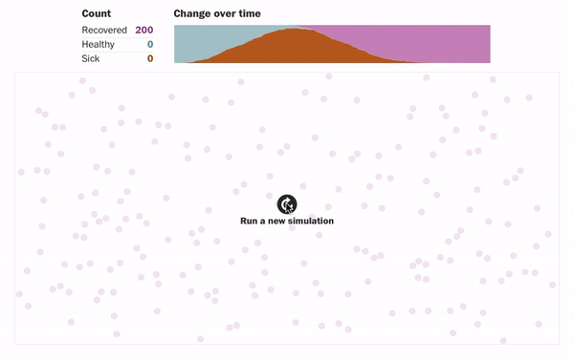The height and width of the screenshot is (361, 574).
Task: Click the Count heading
Action: pos(97,13)
